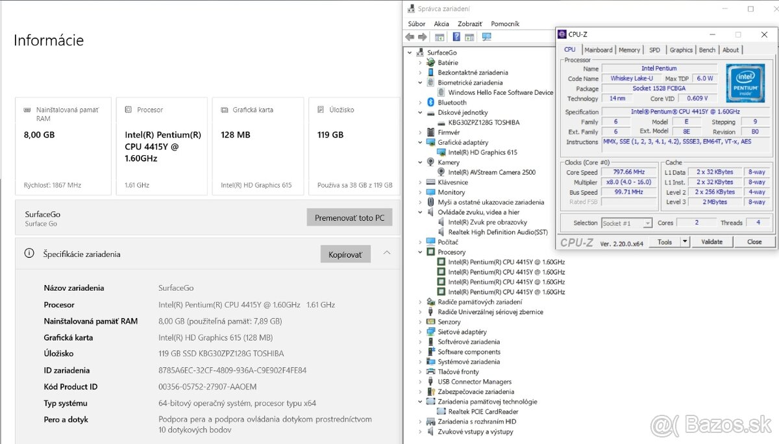The height and width of the screenshot is (444, 779).
Task: Select Intel(R) AVStream Camera 2500 item
Action: tap(491, 172)
